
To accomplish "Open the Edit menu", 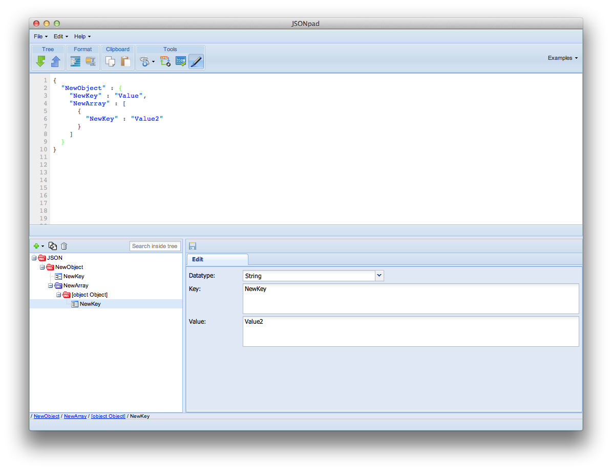I will 61,36.
